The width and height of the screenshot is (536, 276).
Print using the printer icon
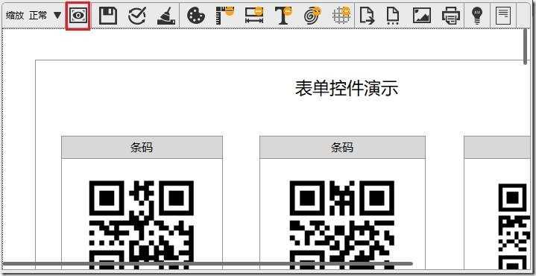pyautogui.click(x=451, y=16)
